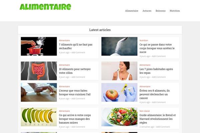Click the green Alimentaire site logo

point(45,7)
